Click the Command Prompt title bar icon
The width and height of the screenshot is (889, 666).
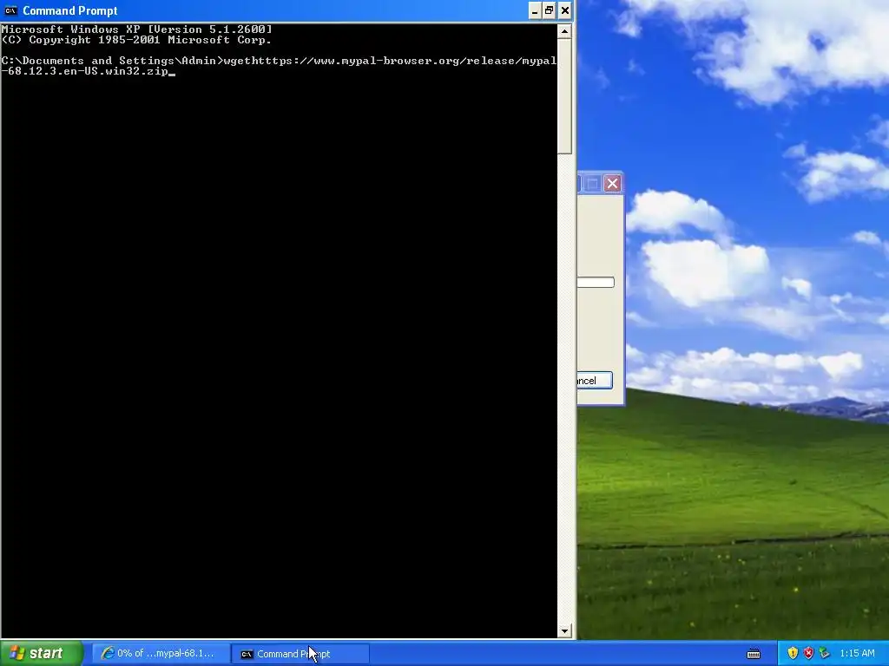pos(10,10)
